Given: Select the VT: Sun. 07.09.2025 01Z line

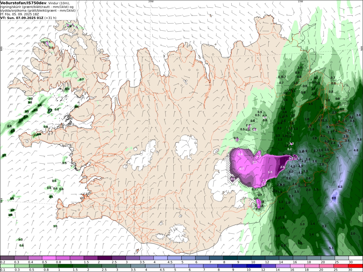Looking at the screenshot, I should click(22, 18).
